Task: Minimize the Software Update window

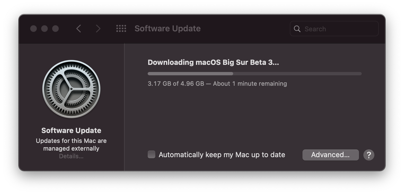Action: tap(44, 29)
